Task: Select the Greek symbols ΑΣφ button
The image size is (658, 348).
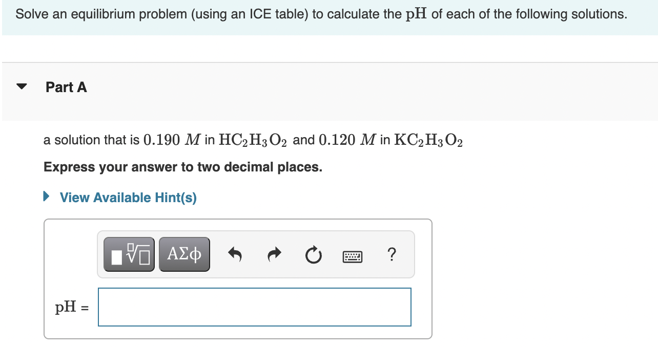Action: tap(184, 254)
